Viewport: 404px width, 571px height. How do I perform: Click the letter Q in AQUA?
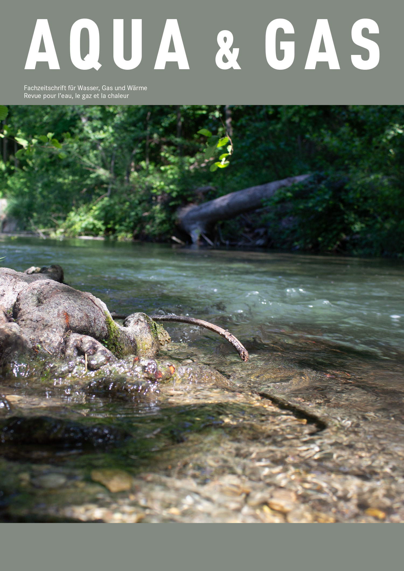(x=85, y=45)
